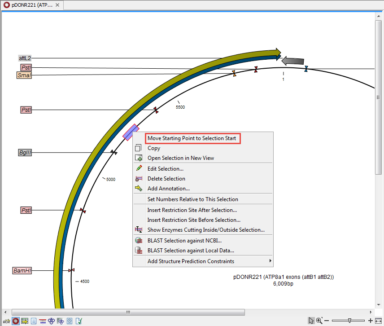This screenshot has height=326, width=384.
Task: Click the zoom level slider handle
Action: pyautogui.click(x=349, y=321)
